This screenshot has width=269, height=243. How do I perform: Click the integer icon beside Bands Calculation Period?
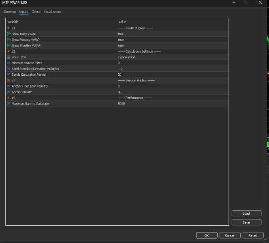9,75
